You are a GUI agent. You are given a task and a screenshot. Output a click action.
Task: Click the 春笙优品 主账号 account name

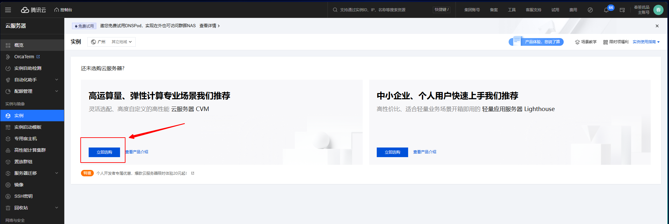click(642, 10)
